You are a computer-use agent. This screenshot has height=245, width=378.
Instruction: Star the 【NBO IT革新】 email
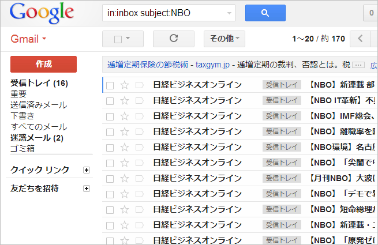[x=125, y=101]
